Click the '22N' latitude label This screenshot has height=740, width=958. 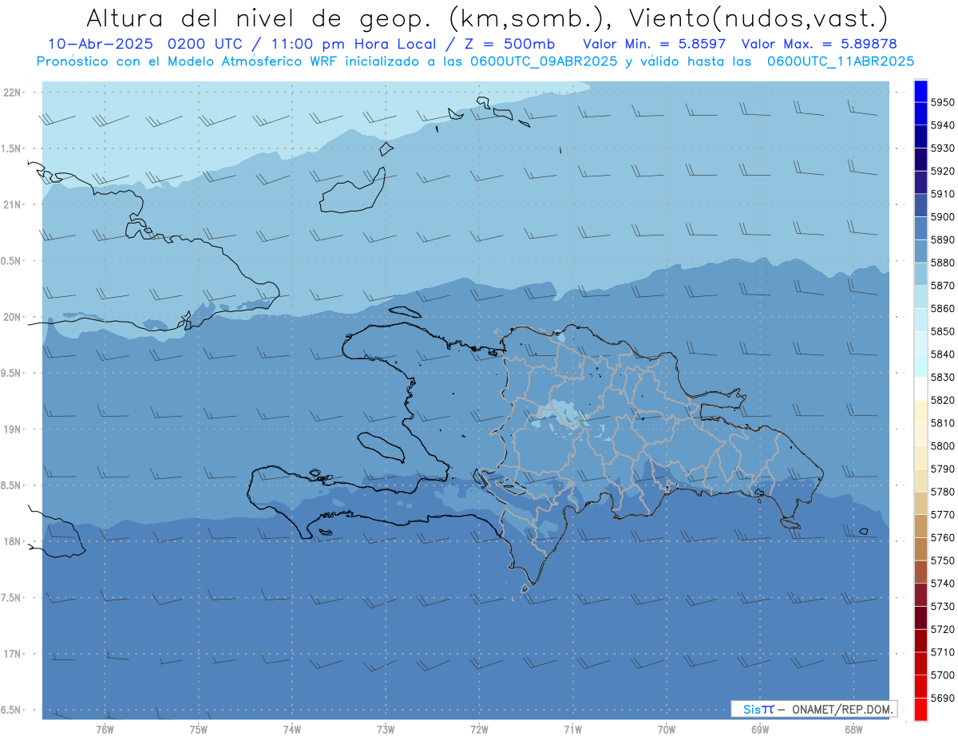tap(12, 92)
